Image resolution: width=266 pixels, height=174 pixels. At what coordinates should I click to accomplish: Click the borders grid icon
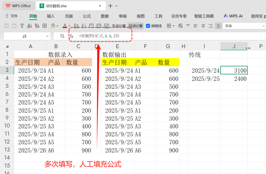(45, 26)
